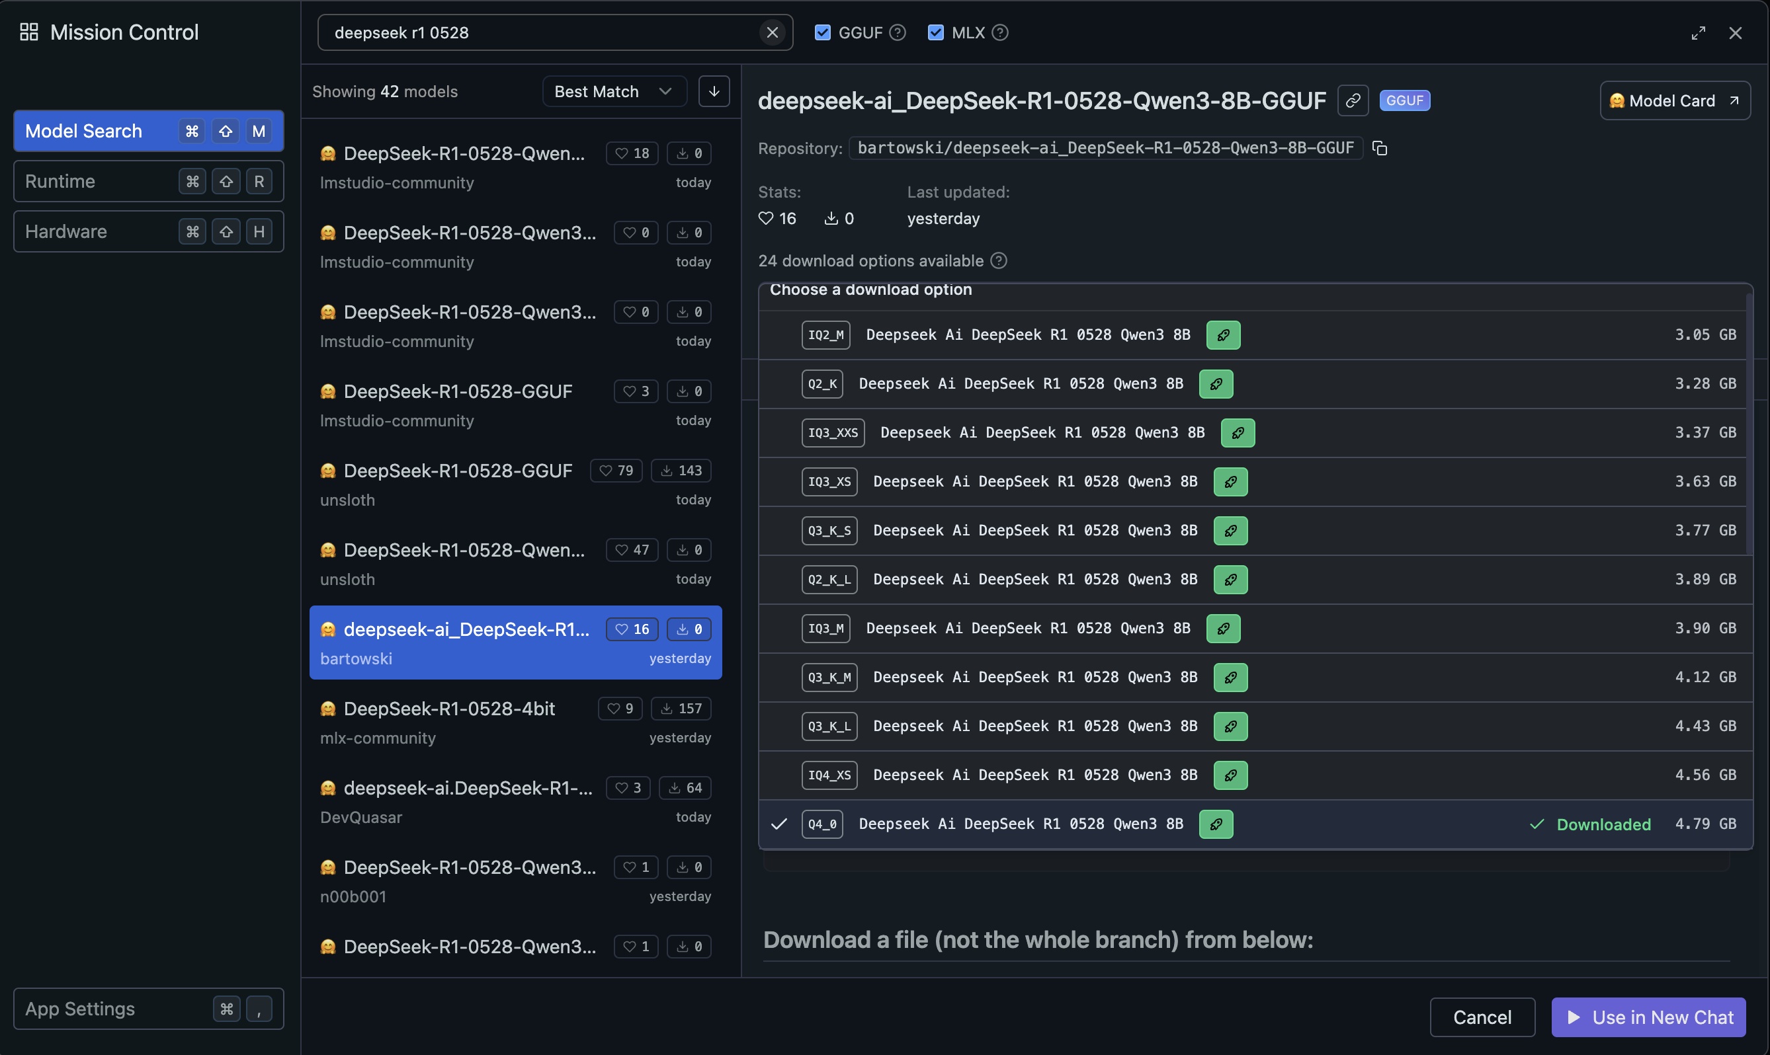1770x1055 pixels.
Task: Toggle the MLX checkbox
Action: coord(936,32)
